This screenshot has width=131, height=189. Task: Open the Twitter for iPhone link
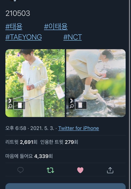coord(79,128)
